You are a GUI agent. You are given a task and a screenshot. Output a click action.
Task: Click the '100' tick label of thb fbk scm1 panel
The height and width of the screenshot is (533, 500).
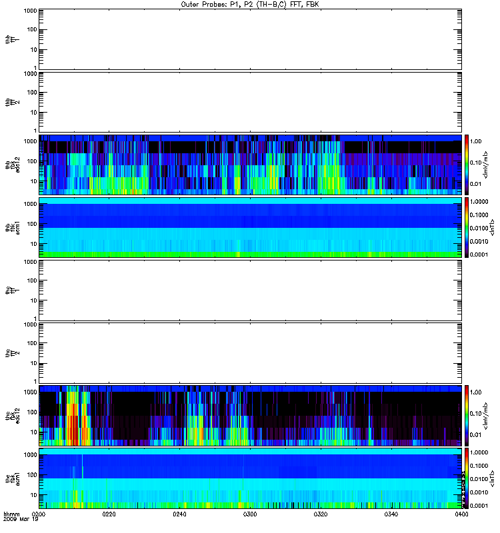pos(32,224)
